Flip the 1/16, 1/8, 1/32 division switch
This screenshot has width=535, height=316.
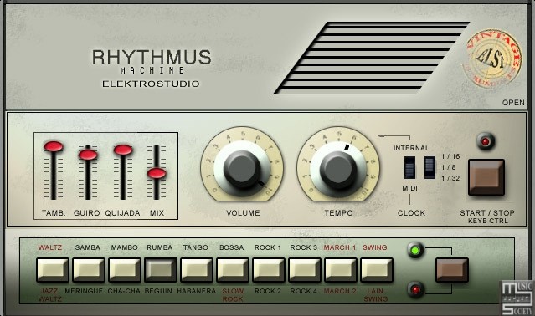(430, 167)
